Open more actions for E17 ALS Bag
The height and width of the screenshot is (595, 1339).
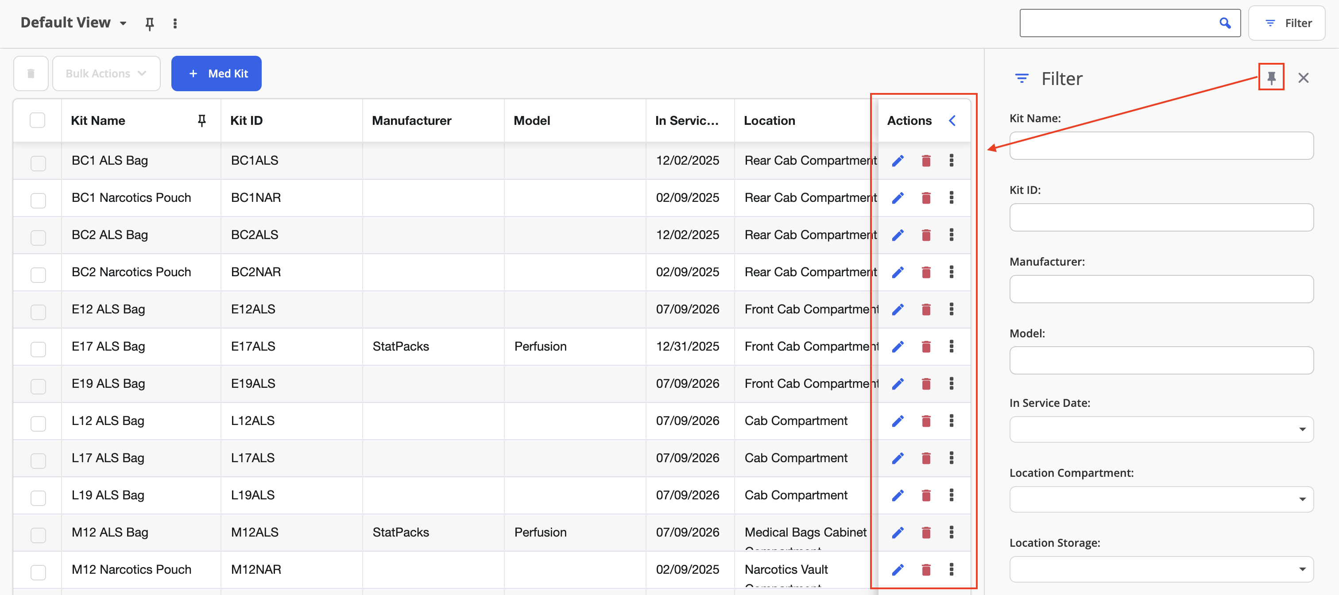[951, 346]
